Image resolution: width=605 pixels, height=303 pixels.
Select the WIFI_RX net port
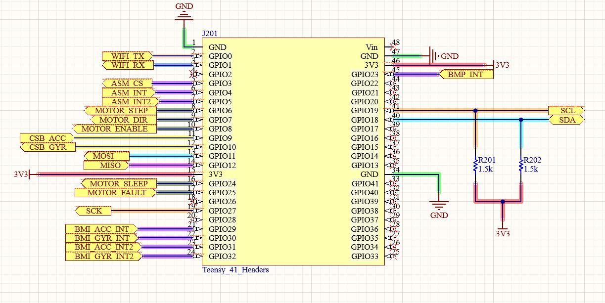click(127, 65)
